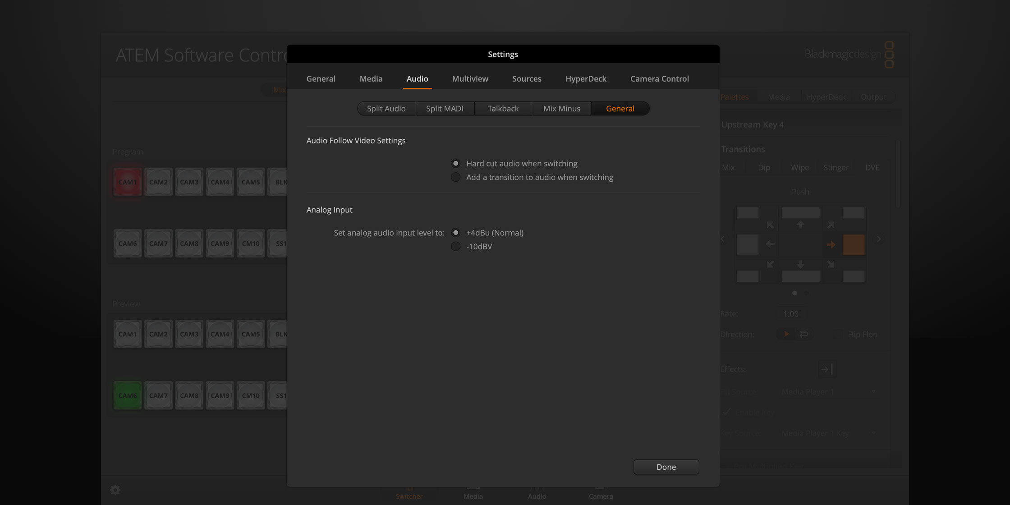This screenshot has height=505, width=1010.
Task: Click the transition rate 1:00 field
Action: coord(790,314)
